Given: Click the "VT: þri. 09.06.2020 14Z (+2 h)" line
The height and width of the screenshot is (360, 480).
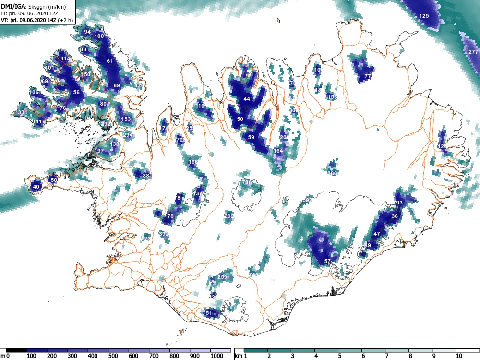Looking at the screenshot, I should pos(37,21).
